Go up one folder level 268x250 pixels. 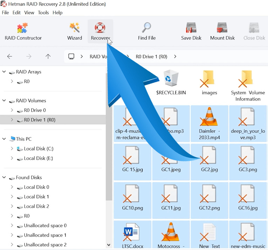click(x=48, y=56)
